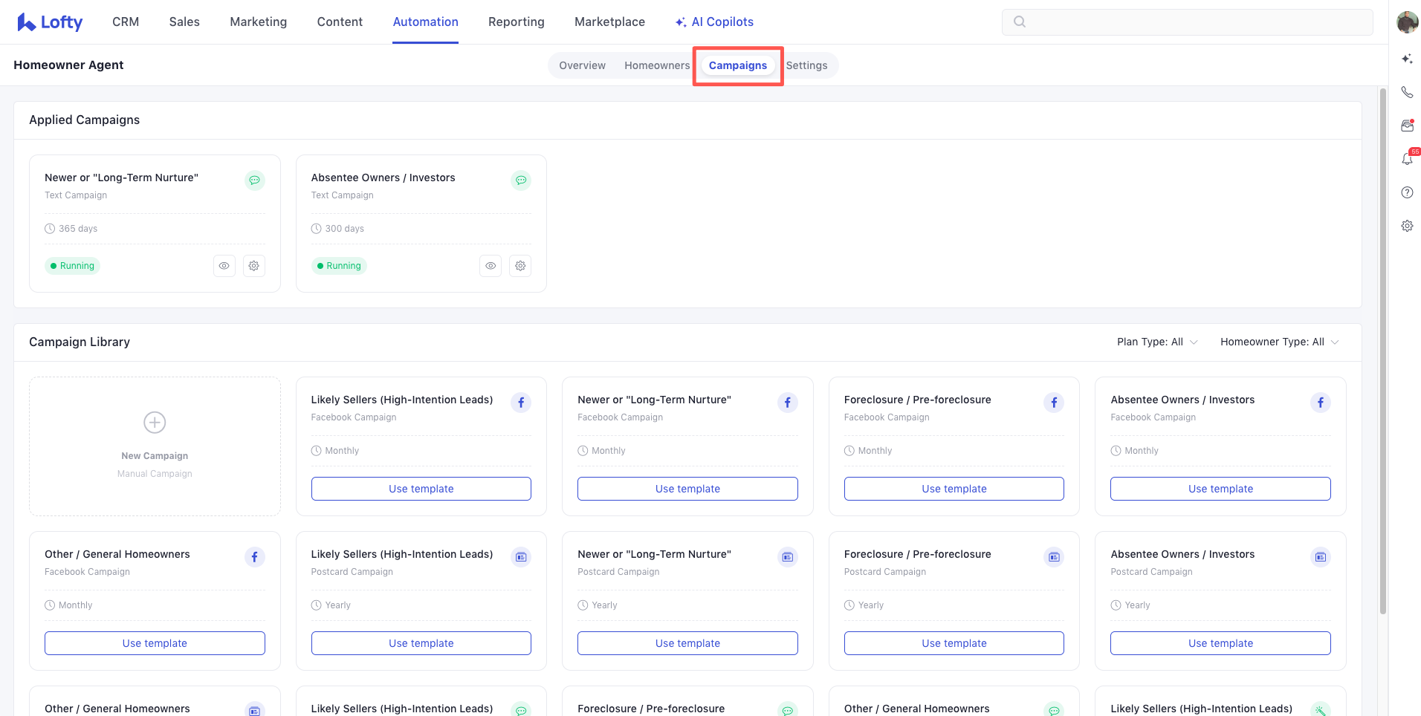Image resolution: width=1421 pixels, height=716 pixels.
Task: Open the notifications bell icon
Action: tap(1407, 159)
